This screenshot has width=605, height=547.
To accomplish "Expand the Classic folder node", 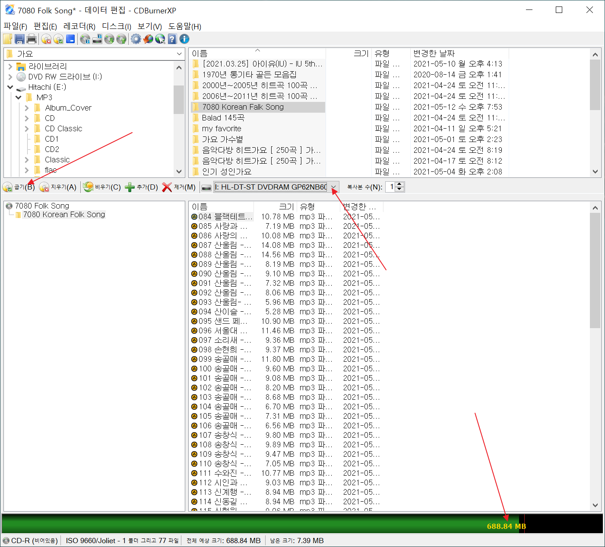I will 27,160.
